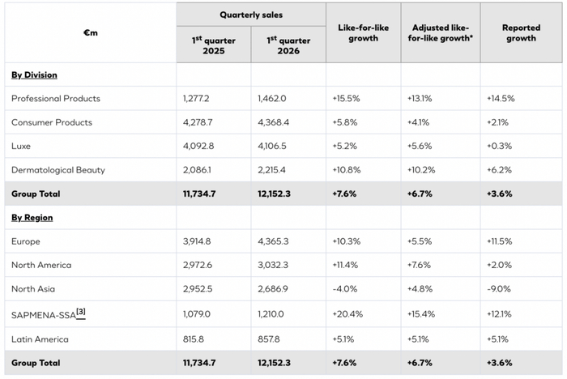567x379 pixels.
Task: Click the Professional Products row label
Action: pos(56,98)
